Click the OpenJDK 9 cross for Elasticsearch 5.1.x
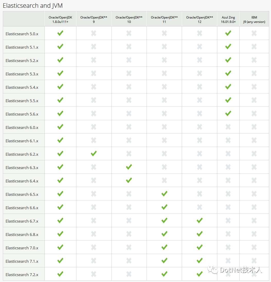Image resolution: width=271 pixels, height=282 pixels. point(94,47)
